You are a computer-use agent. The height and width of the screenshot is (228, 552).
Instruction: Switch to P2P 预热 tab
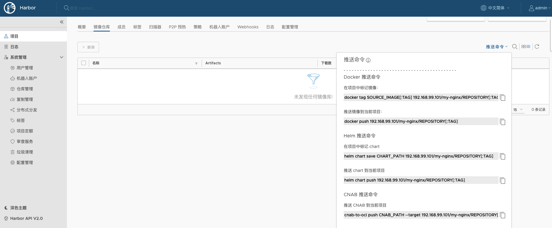(x=177, y=27)
